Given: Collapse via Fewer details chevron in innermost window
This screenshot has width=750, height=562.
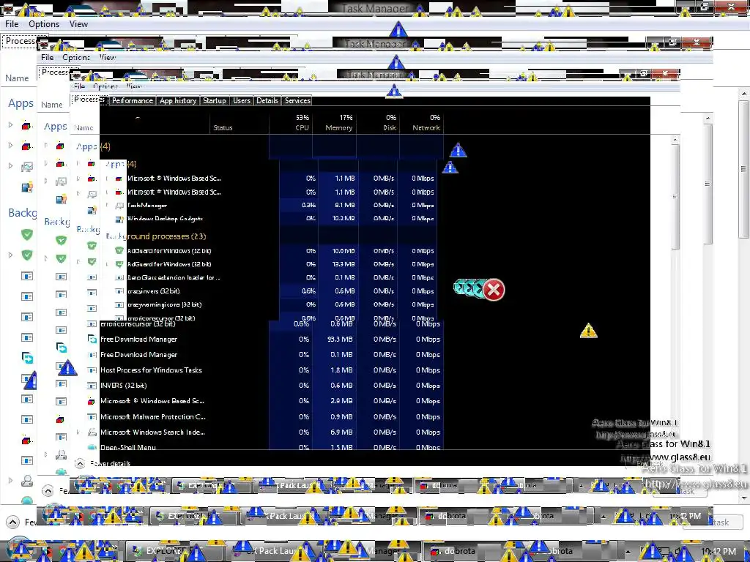Looking at the screenshot, I should [x=80, y=463].
